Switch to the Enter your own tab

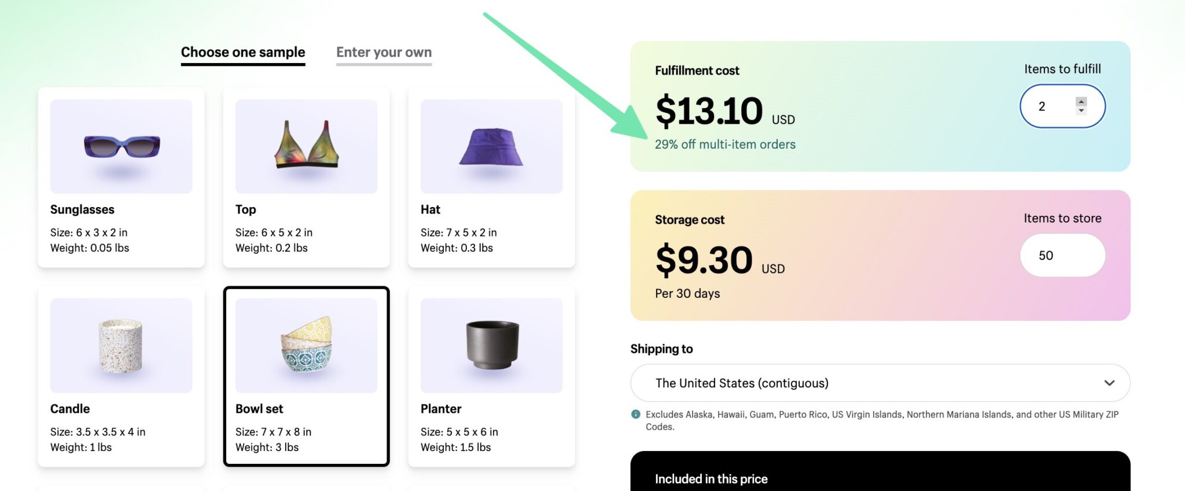click(384, 52)
